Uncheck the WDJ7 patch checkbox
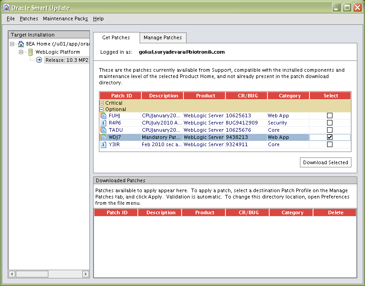The image size is (365, 286). [x=330, y=138]
